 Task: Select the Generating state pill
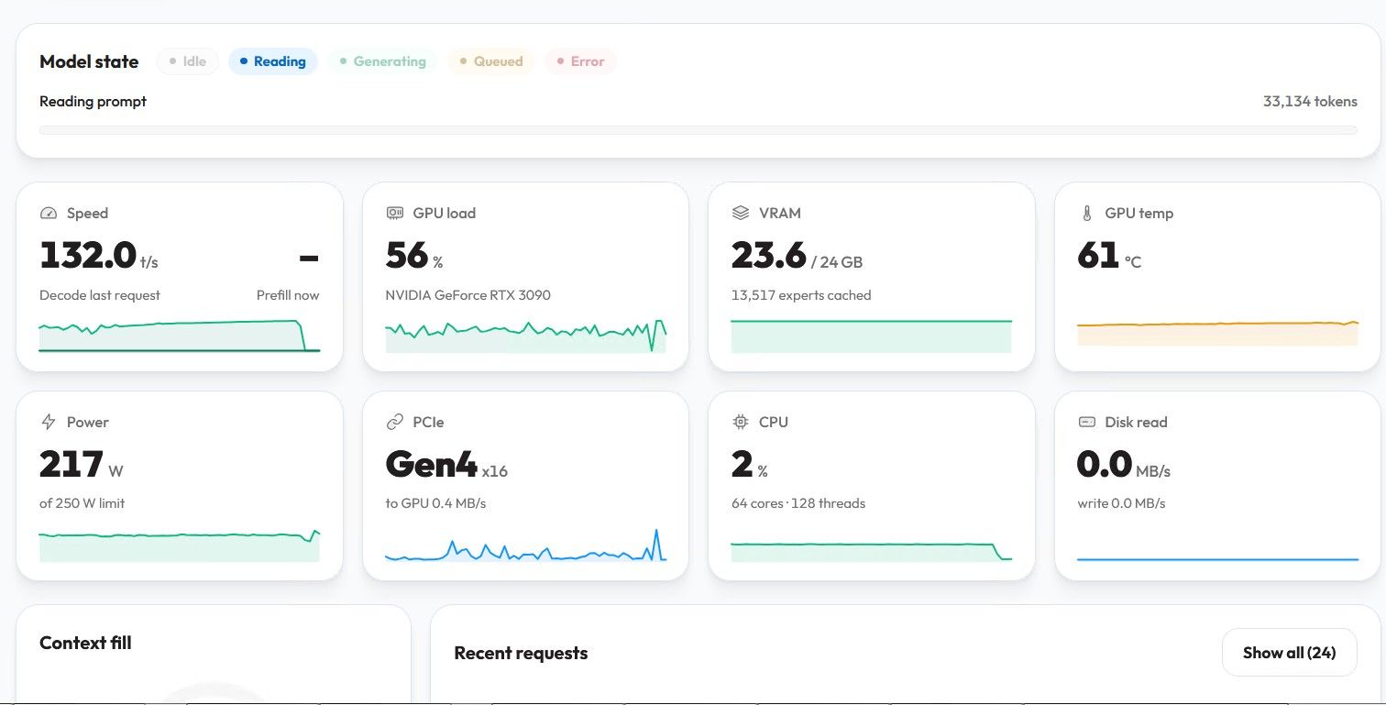pyautogui.click(x=382, y=61)
